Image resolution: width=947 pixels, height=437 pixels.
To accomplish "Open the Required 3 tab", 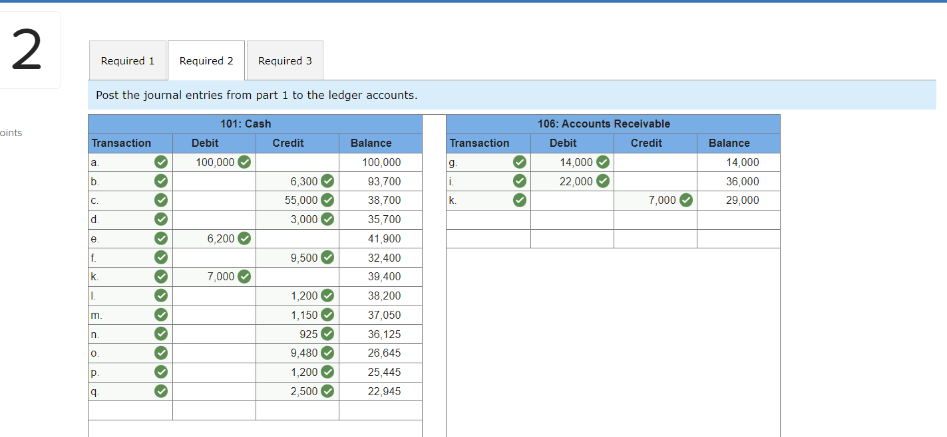I will point(285,60).
